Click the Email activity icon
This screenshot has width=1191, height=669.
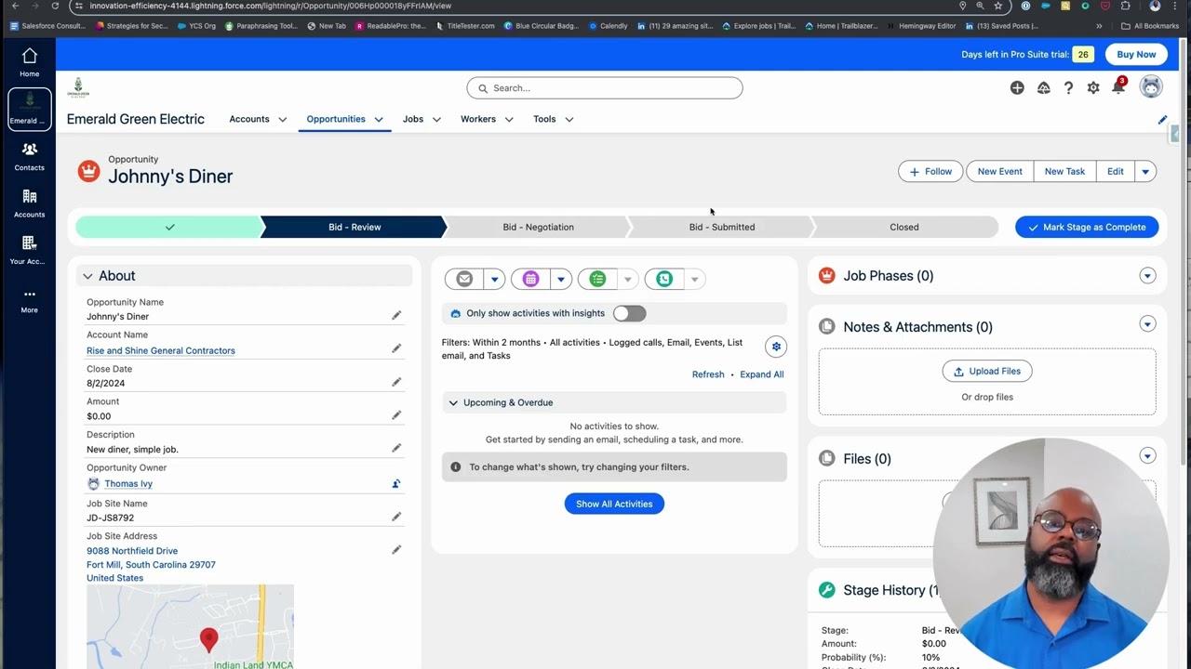(464, 279)
